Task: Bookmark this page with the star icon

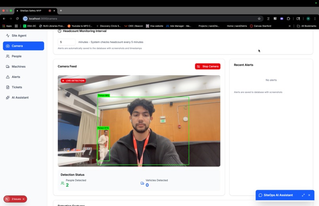Action: pyautogui.click(x=259, y=19)
